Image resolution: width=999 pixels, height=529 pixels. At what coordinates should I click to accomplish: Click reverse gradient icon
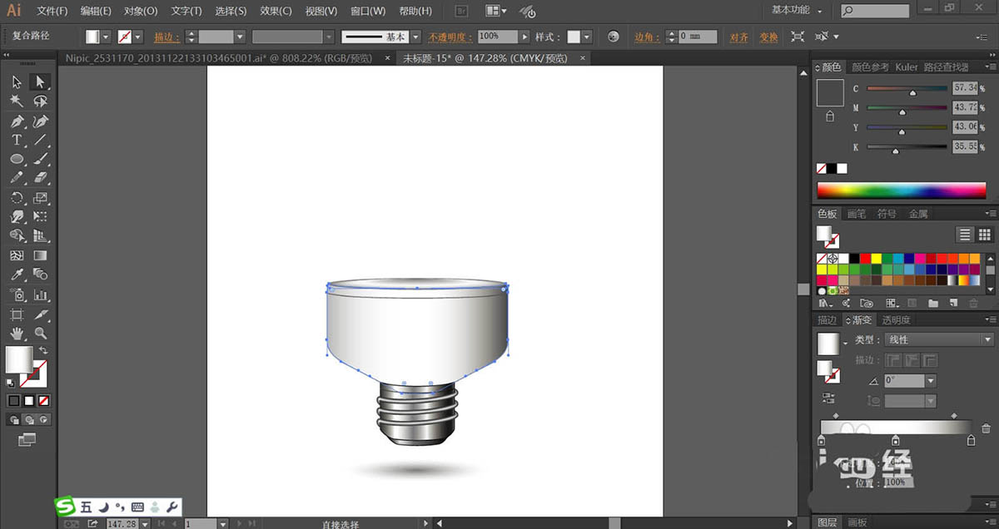tap(828, 398)
